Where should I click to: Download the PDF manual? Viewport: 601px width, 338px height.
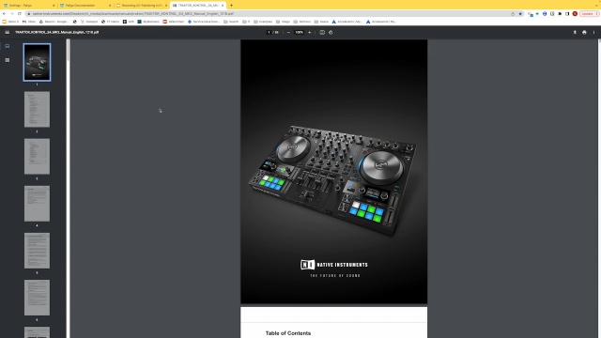[x=575, y=32]
